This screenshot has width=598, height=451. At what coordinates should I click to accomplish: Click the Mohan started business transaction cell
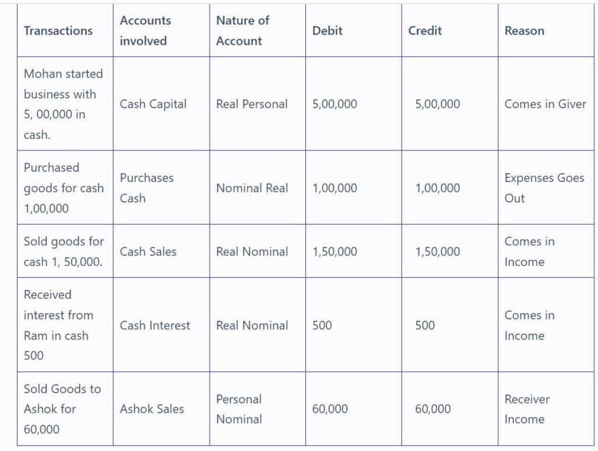click(63, 104)
